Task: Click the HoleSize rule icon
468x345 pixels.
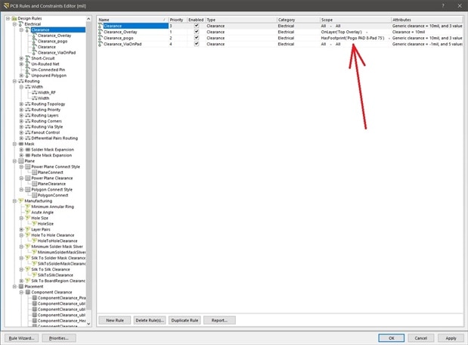Action: pyautogui.click(x=35, y=224)
